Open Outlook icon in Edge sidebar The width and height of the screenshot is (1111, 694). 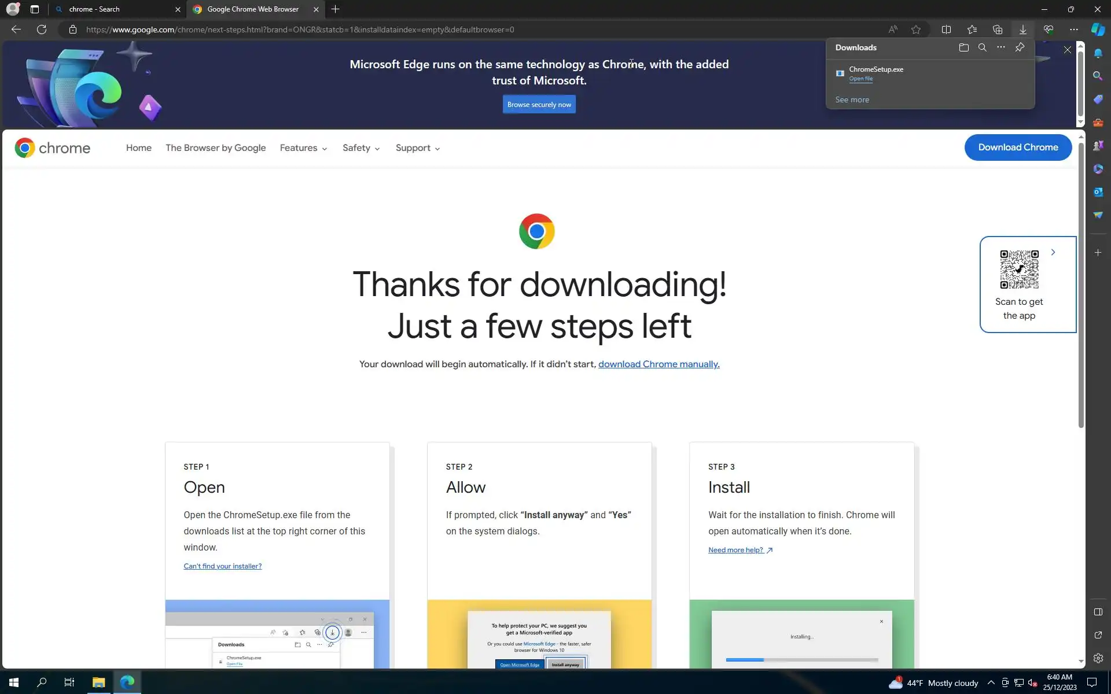(x=1098, y=192)
